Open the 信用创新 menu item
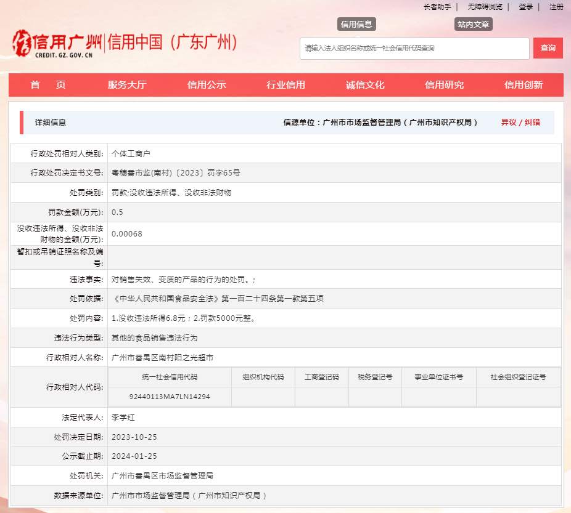Screen dimensions: 571x513 click(524, 85)
